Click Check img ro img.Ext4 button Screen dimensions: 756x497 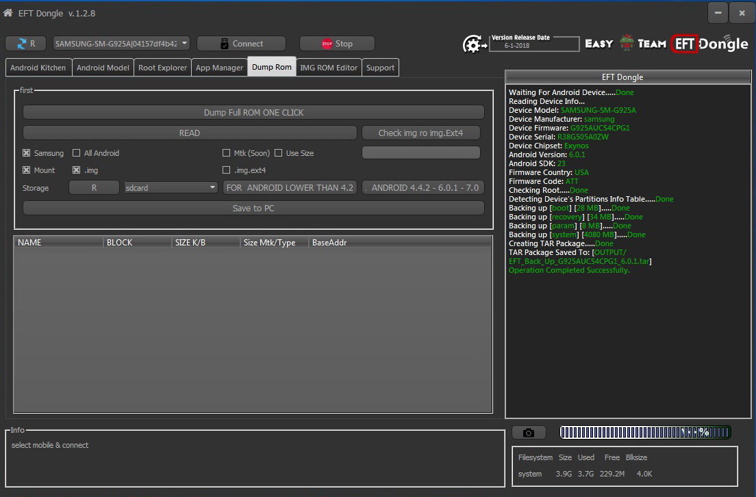pos(421,133)
